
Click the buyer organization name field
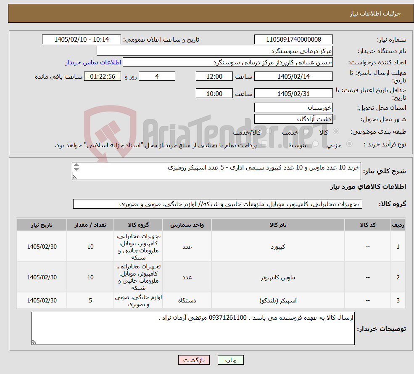[215, 51]
